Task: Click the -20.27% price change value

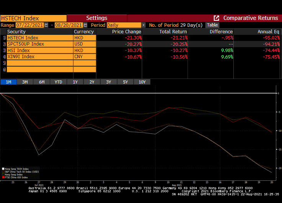Action: (133, 44)
